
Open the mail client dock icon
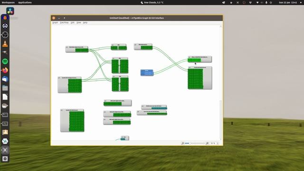[5, 79]
